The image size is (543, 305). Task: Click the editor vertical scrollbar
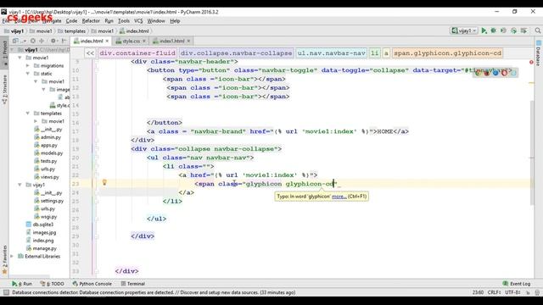pyautogui.click(x=532, y=152)
